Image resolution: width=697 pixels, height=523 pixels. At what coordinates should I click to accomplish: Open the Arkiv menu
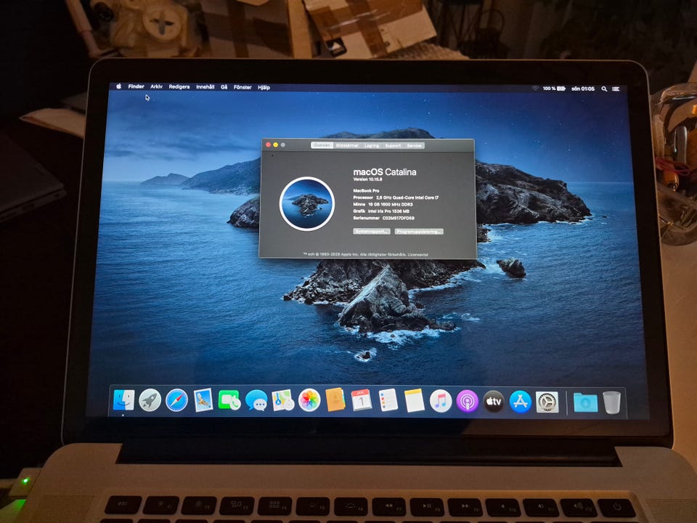point(156,86)
